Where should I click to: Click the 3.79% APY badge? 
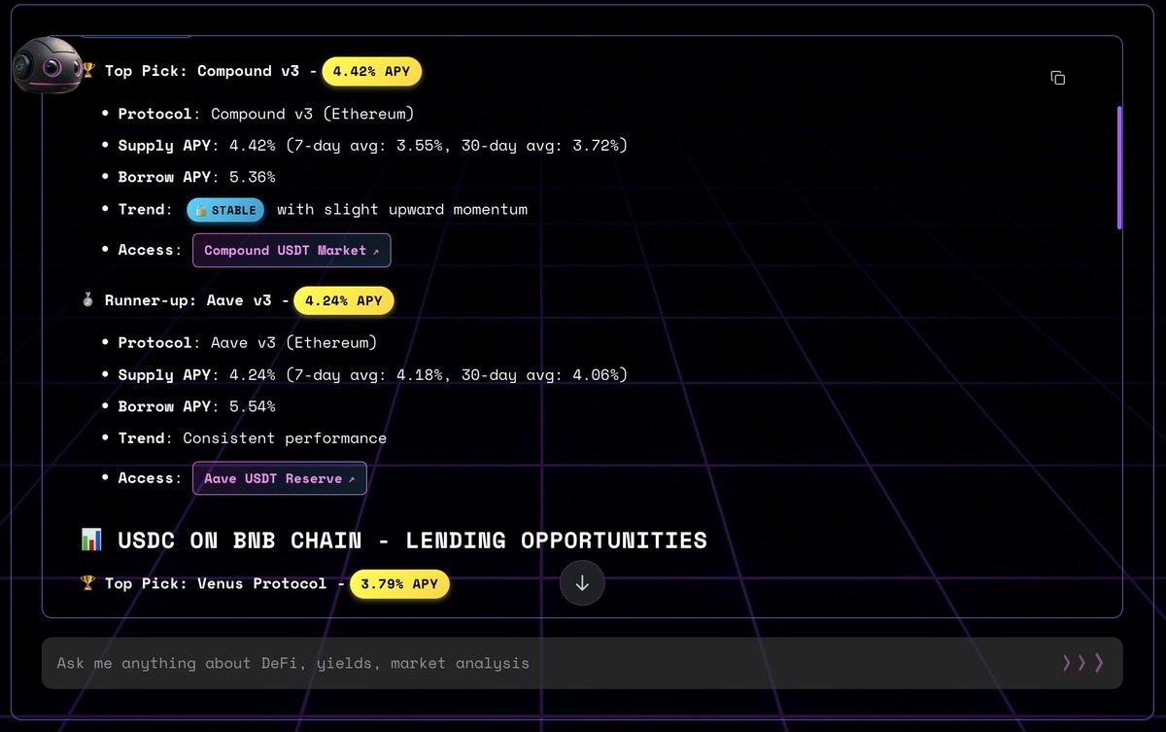point(399,584)
